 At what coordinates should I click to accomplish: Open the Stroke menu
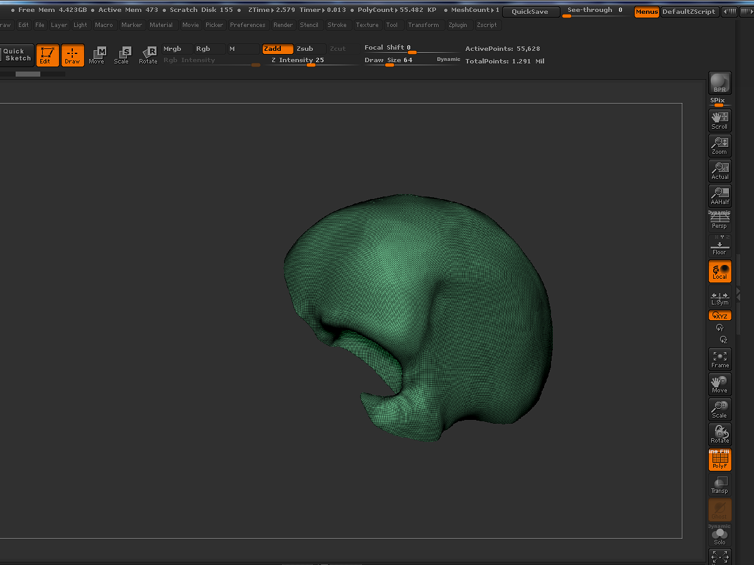(337, 25)
